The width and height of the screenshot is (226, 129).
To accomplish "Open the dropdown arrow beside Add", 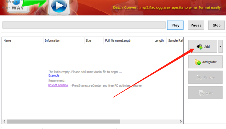I will 220,47.
